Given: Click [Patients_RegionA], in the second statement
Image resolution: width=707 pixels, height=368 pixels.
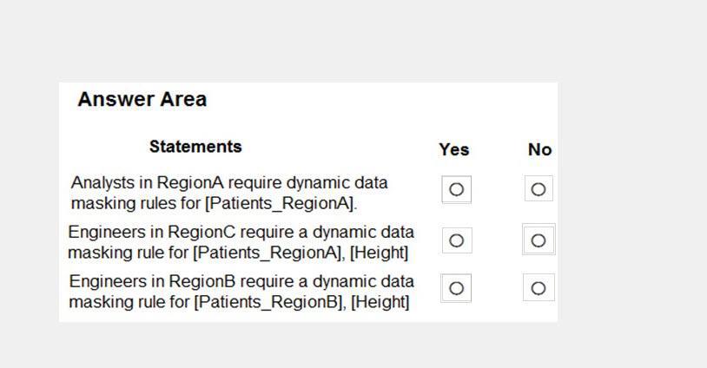Looking at the screenshot, I should (269, 253).
